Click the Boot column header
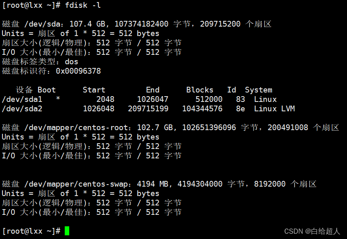The width and height of the screenshot is (347, 239). [46, 90]
